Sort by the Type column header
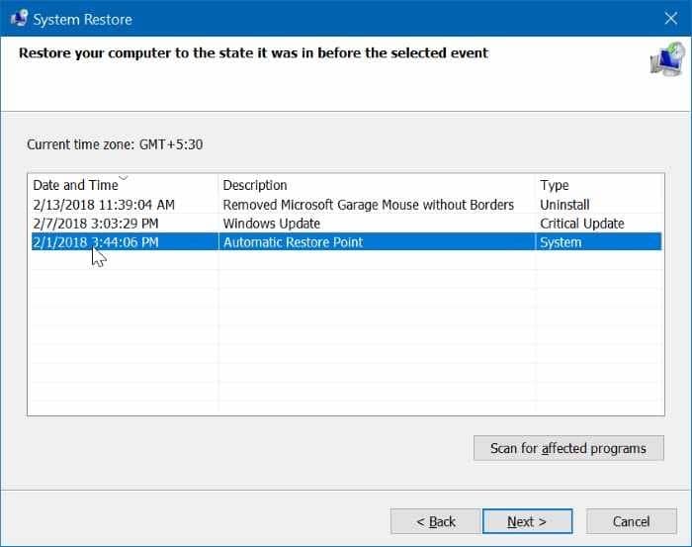Screen dimensions: 692x547 (x=555, y=185)
